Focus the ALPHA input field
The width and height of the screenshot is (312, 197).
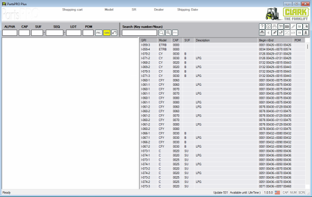pyautogui.click(x=9, y=33)
